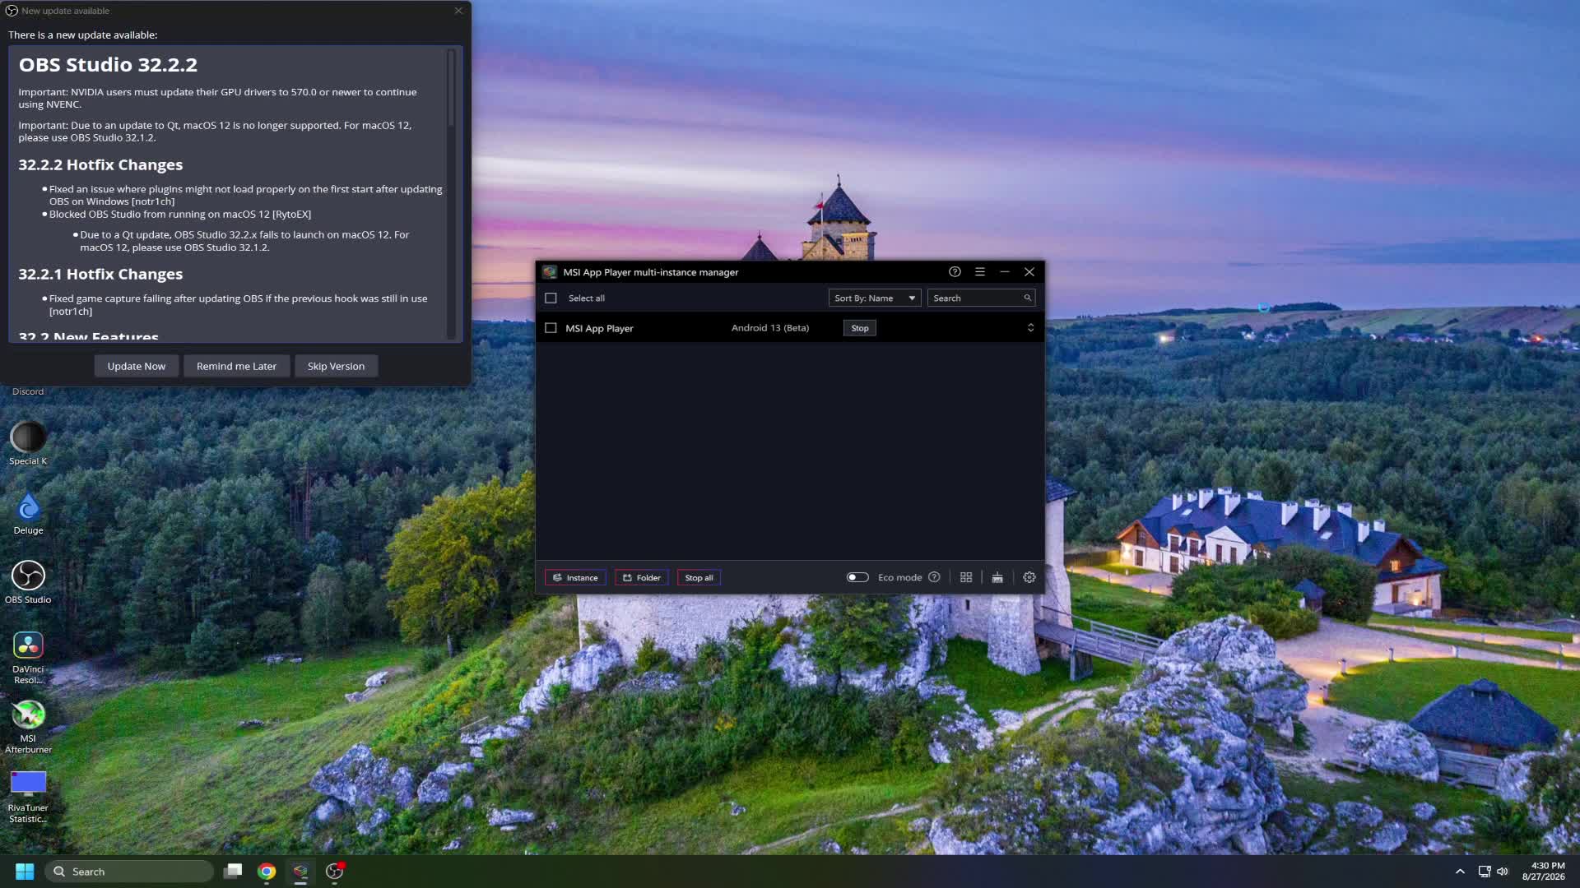Choose Remind me Later in OBS update
Image resolution: width=1580 pixels, height=888 pixels.
click(x=236, y=367)
